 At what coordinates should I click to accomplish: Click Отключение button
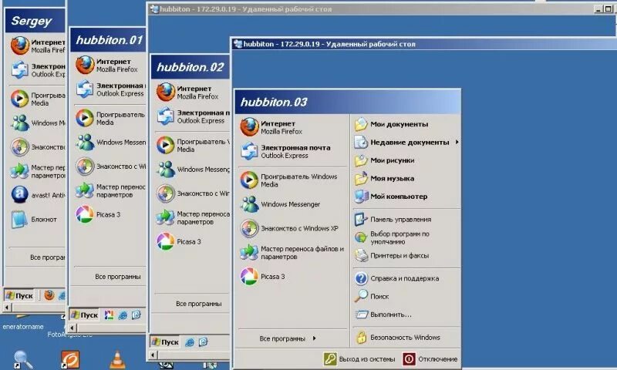click(430, 359)
